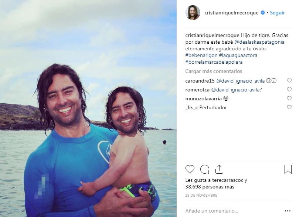View likes list '38.698 personas más'
This screenshot has width=296, height=217.
pyautogui.click(x=210, y=187)
